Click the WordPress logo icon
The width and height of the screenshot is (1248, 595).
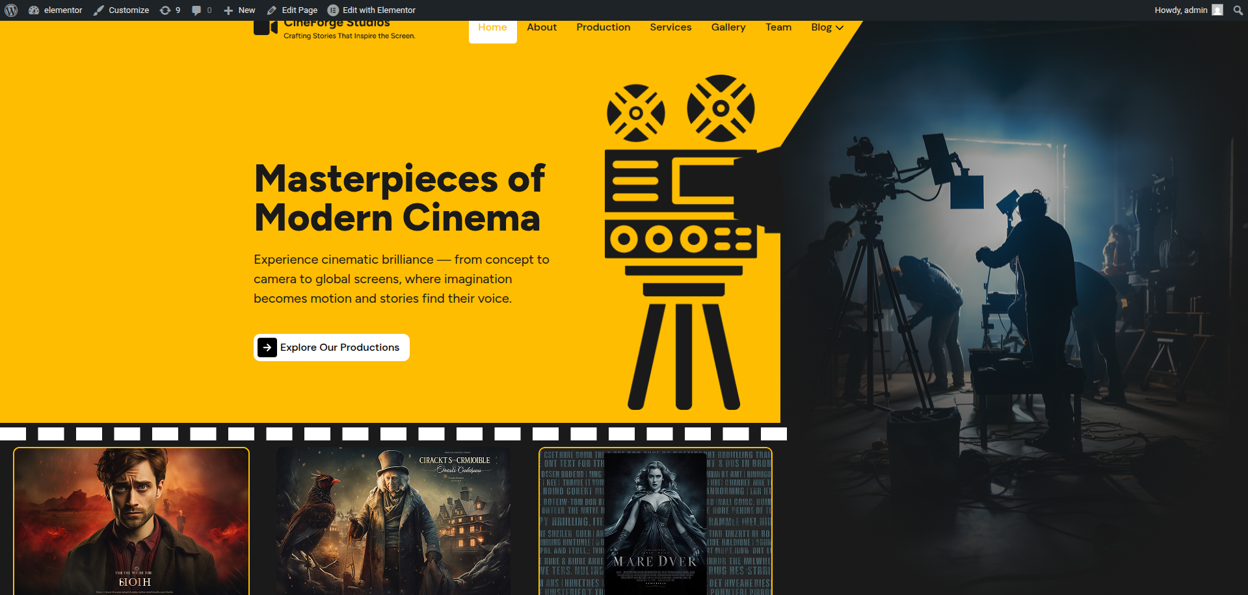click(x=11, y=10)
